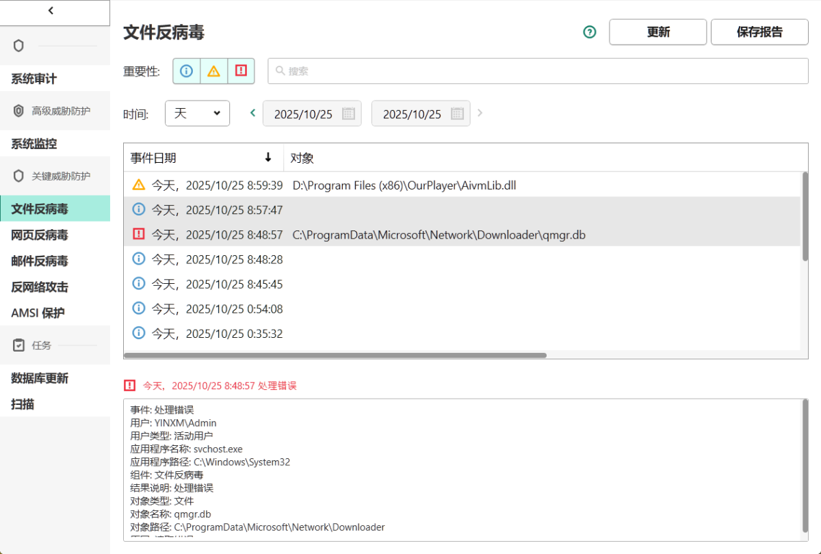Click the horizontal scrollbar under event list
821x554 pixels.
click(x=335, y=355)
